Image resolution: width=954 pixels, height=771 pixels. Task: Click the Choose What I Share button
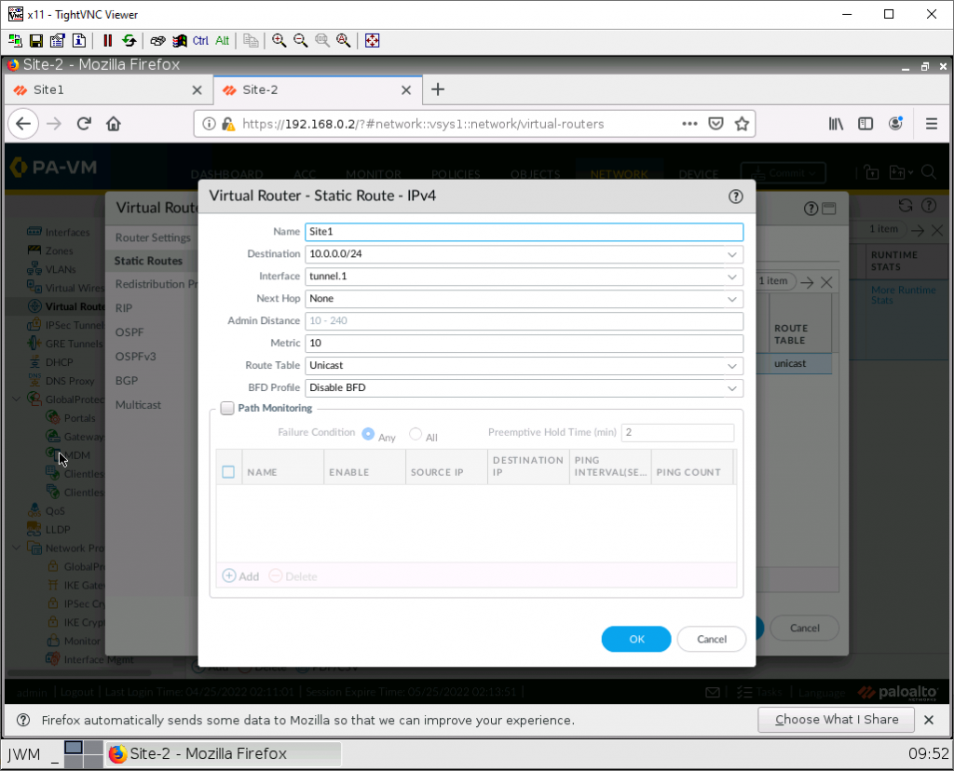point(836,720)
